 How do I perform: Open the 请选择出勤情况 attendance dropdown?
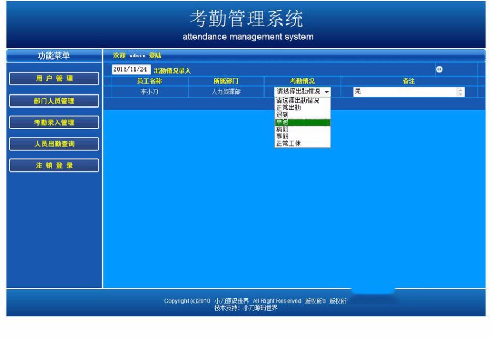point(302,92)
